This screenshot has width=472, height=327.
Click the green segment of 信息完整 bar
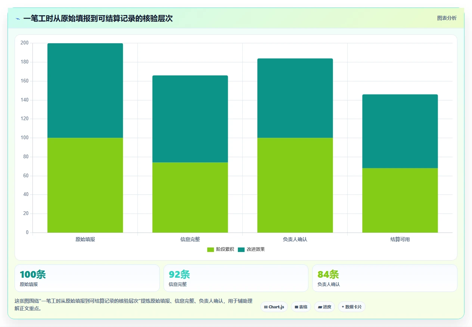(x=190, y=197)
